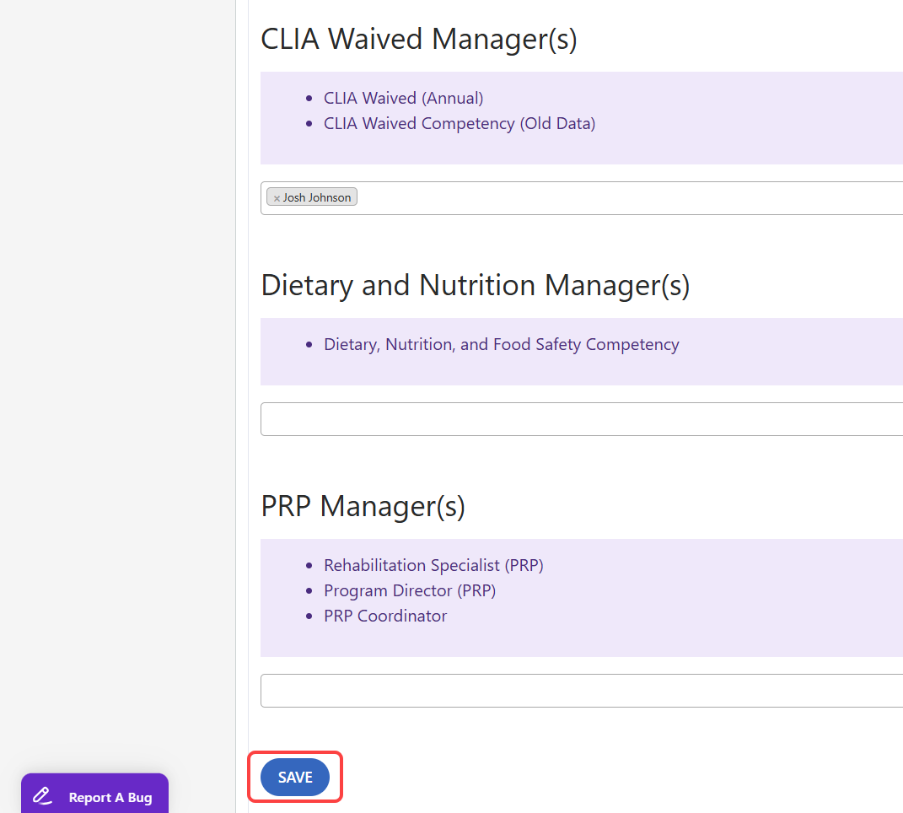The image size is (903, 813).
Task: Open the Report A Bug widget
Action: click(110, 797)
